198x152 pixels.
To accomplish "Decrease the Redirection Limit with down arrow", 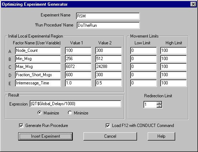I will pyautogui.click(x=159, y=106).
